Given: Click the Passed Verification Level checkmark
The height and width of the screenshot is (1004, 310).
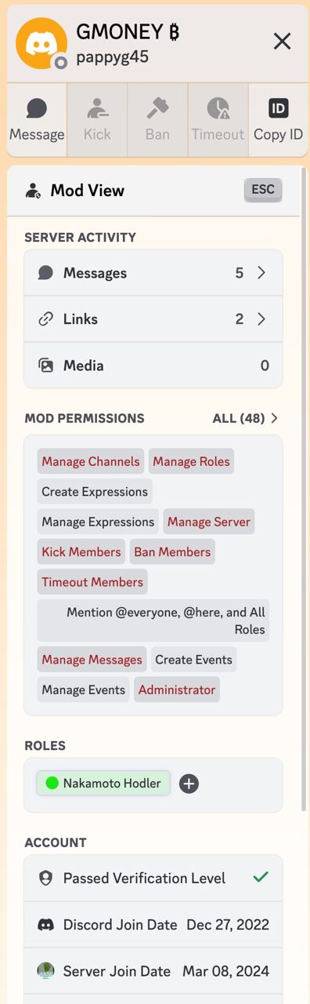Looking at the screenshot, I should tap(261, 878).
